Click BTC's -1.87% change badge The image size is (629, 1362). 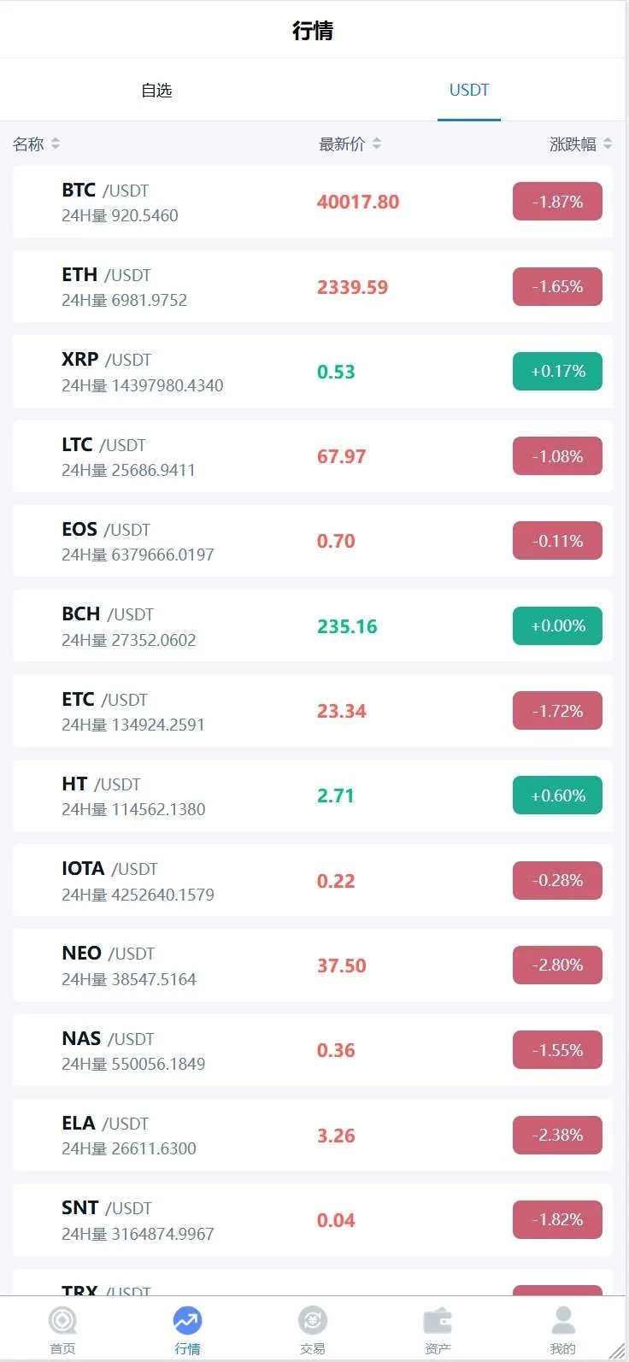(557, 202)
